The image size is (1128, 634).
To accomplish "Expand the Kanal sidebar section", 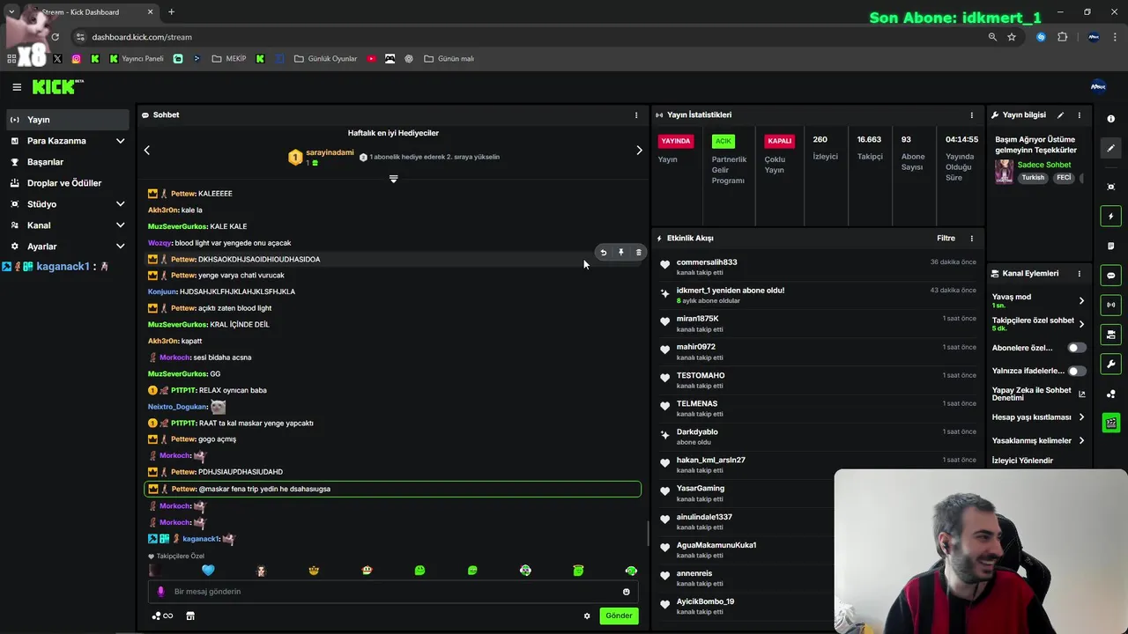I will click(121, 225).
